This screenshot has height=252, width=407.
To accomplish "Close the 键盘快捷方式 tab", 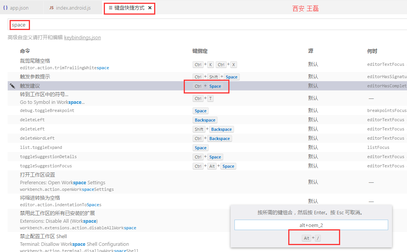I will 150,8.
